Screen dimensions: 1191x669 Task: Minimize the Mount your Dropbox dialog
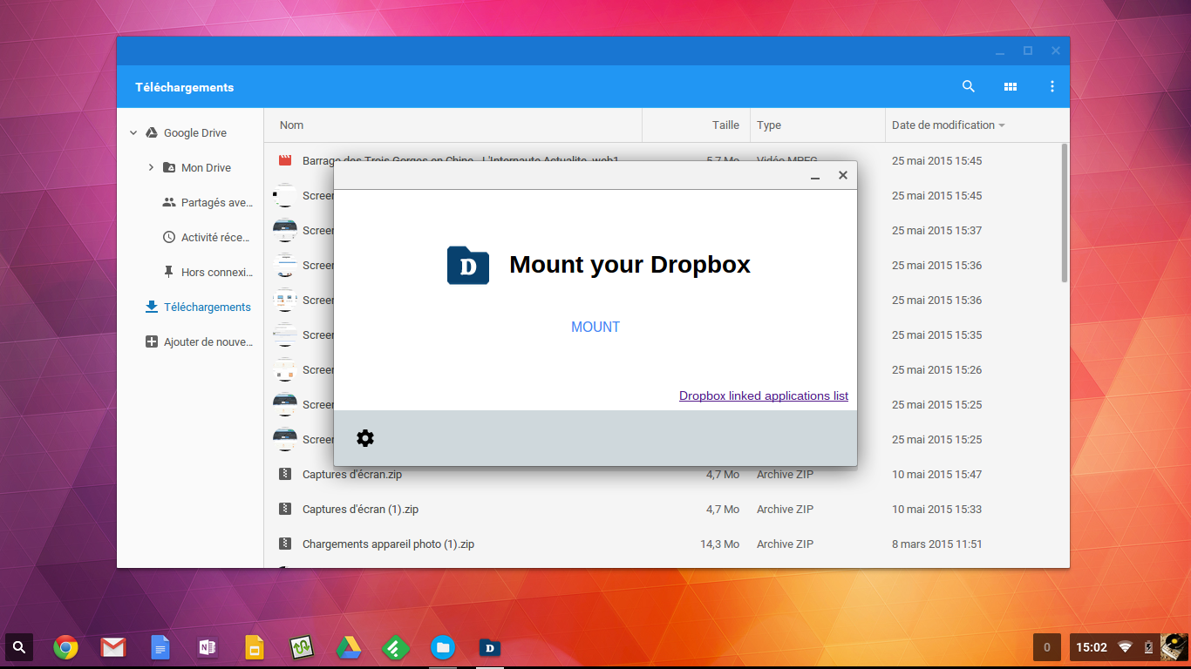(x=815, y=176)
